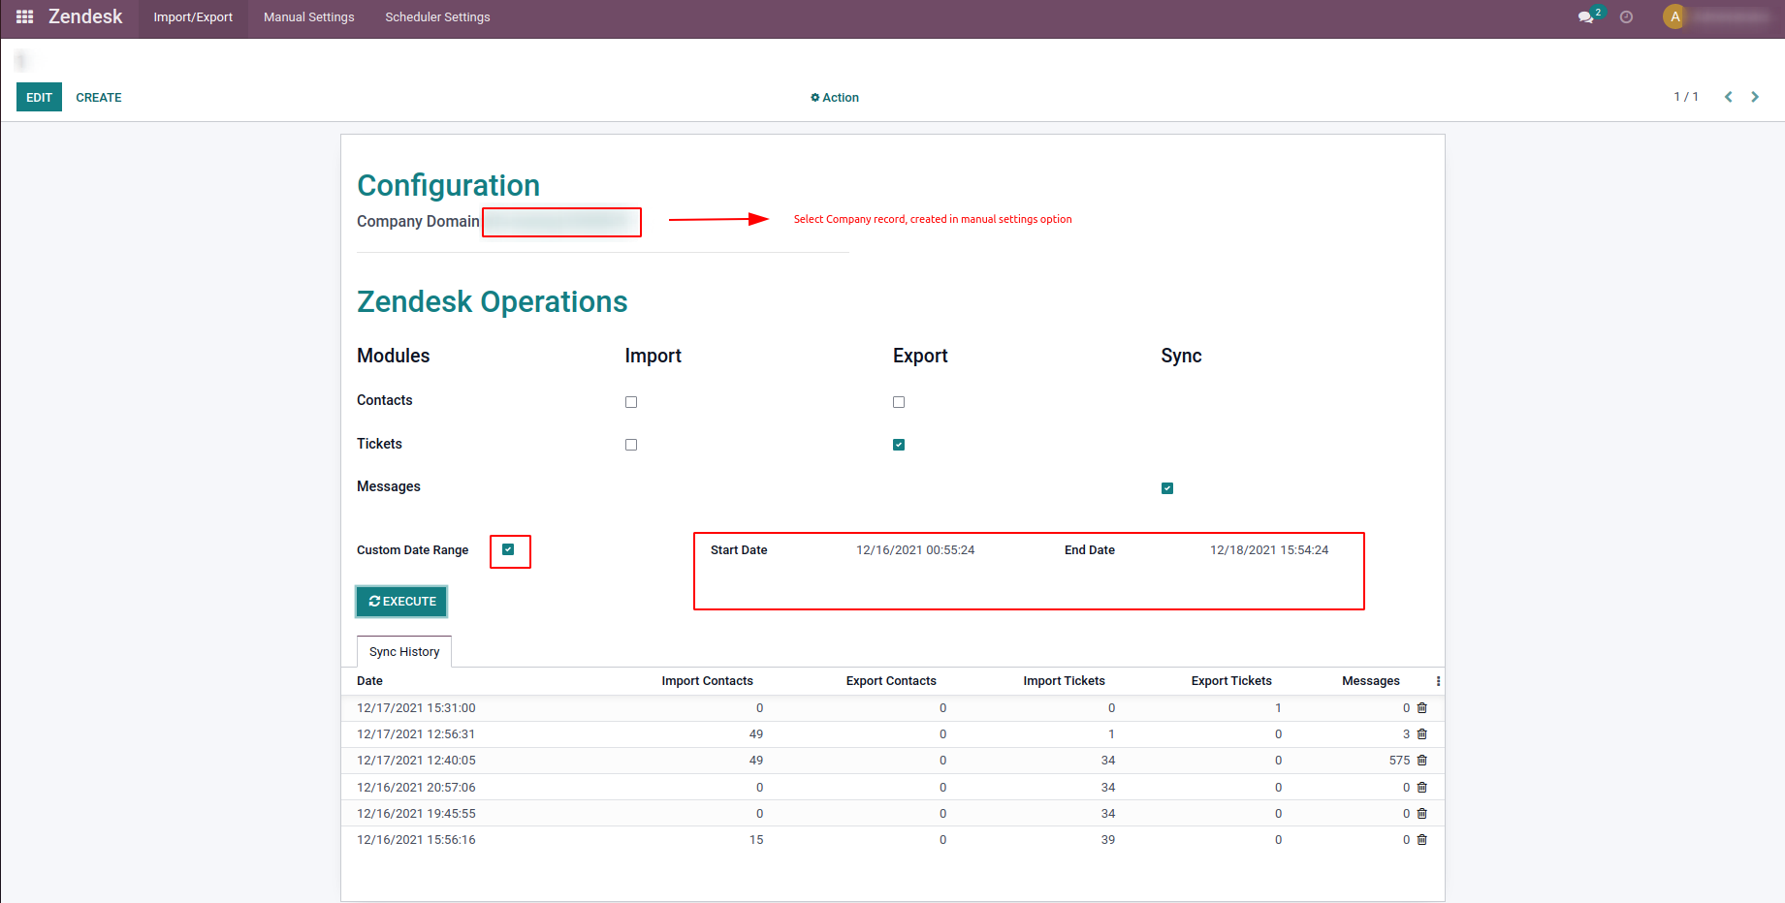Open the Scheduler Settings menu
The width and height of the screenshot is (1785, 903).
point(437,17)
